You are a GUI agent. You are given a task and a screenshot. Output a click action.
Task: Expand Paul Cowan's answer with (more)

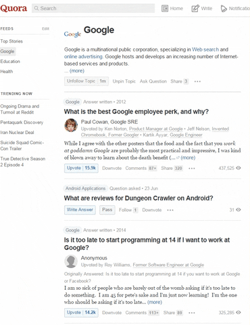(x=188, y=158)
